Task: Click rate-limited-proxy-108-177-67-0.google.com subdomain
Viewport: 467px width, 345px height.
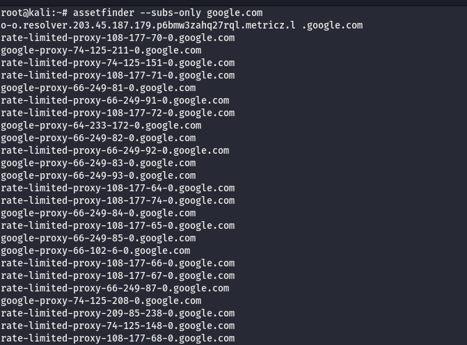Action: pyautogui.click(x=118, y=275)
